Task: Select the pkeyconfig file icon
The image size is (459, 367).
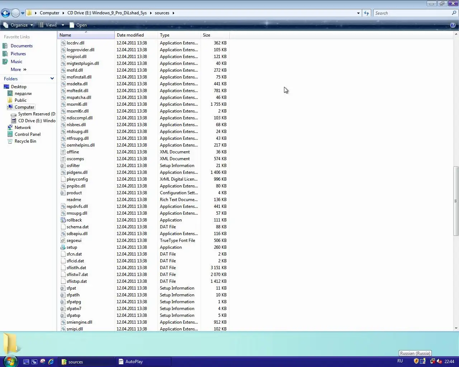Action: [63, 179]
